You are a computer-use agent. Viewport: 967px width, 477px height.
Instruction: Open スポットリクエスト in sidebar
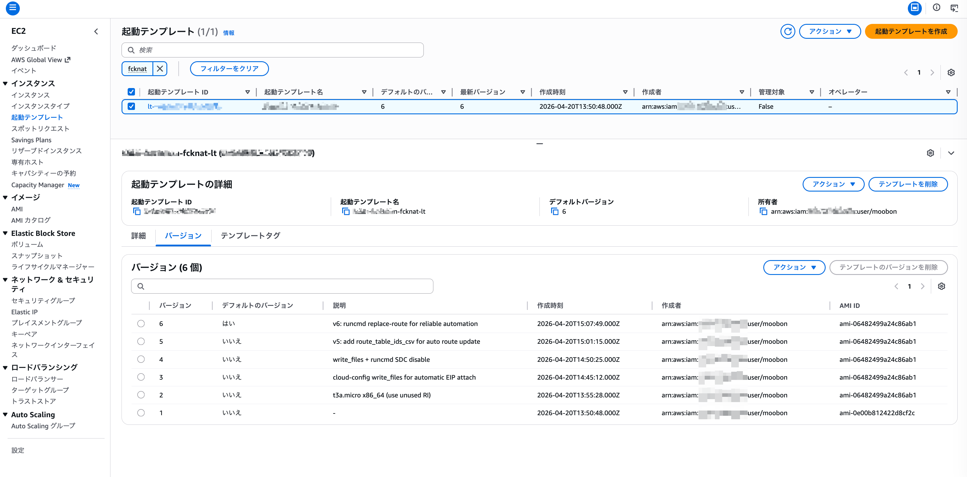pyautogui.click(x=40, y=129)
